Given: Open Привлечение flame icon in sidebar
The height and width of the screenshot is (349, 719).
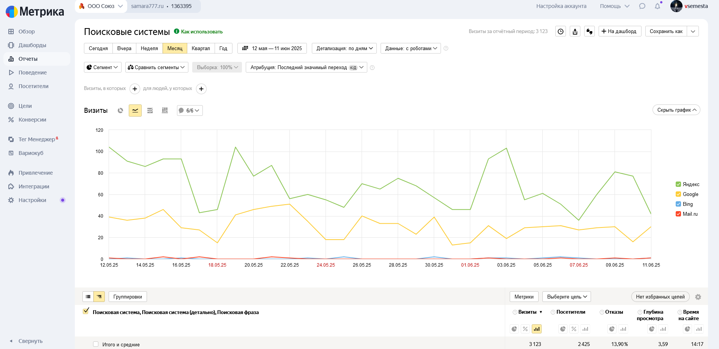Looking at the screenshot, I should 11,173.
